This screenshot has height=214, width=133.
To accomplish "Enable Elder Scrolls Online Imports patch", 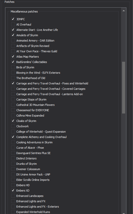I will pos(13,180).
